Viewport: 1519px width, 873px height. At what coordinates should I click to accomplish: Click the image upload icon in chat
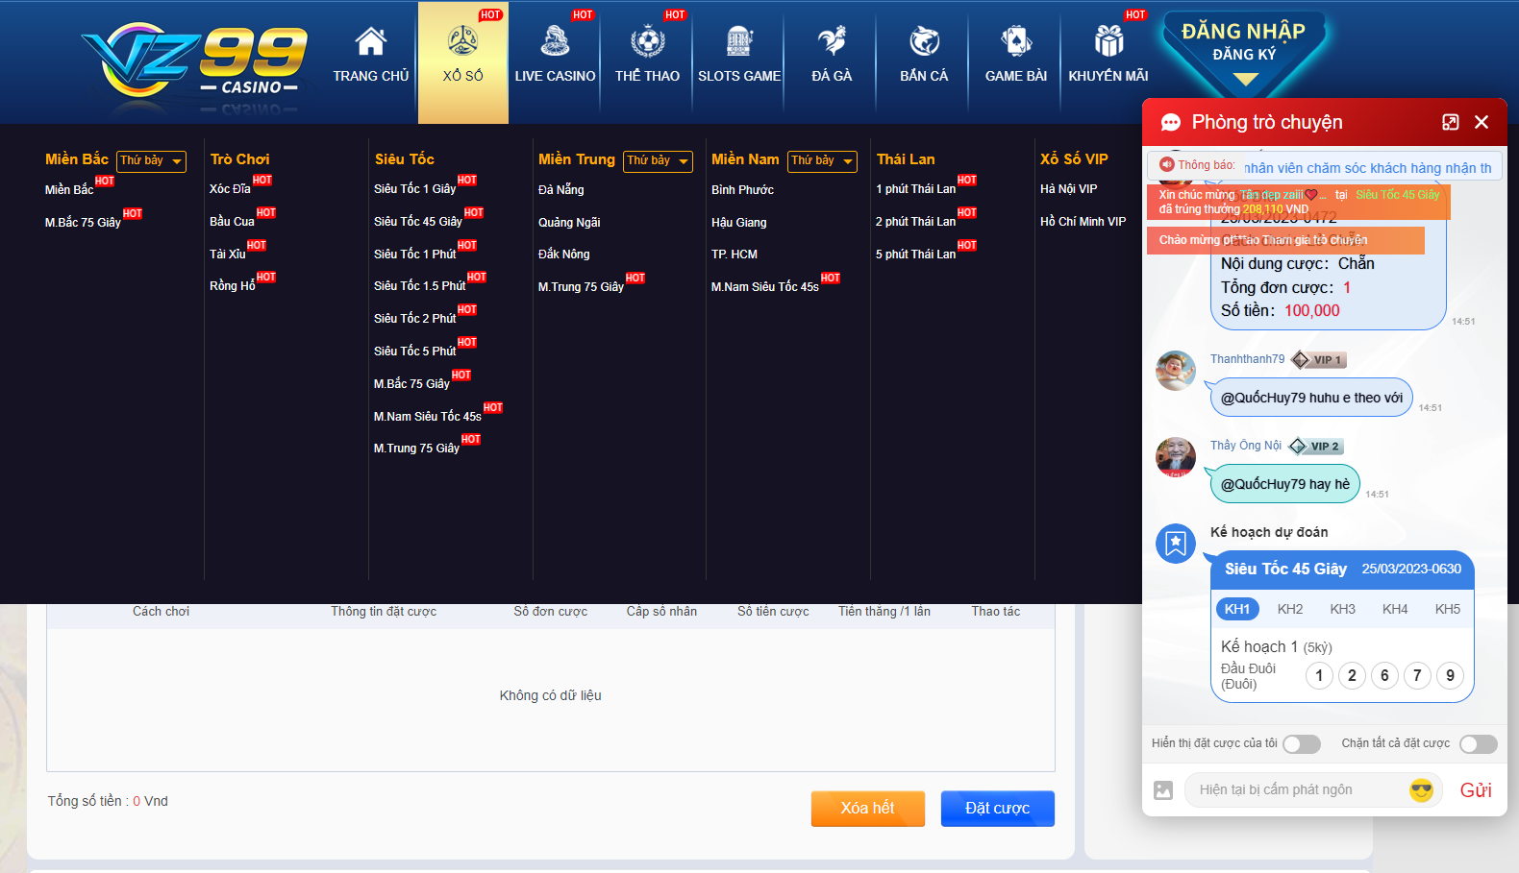(1163, 790)
